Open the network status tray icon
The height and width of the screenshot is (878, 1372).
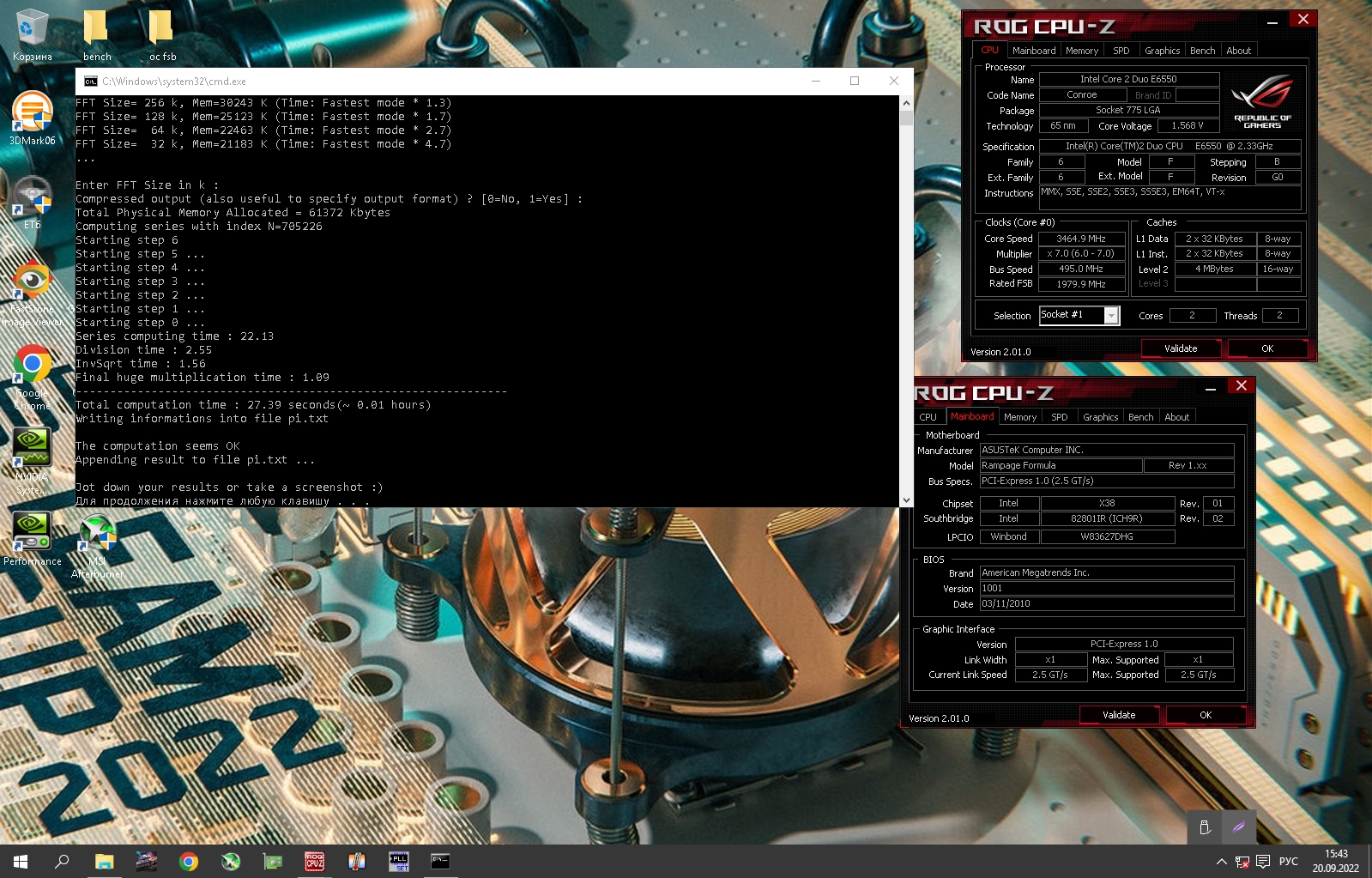pos(1242,862)
